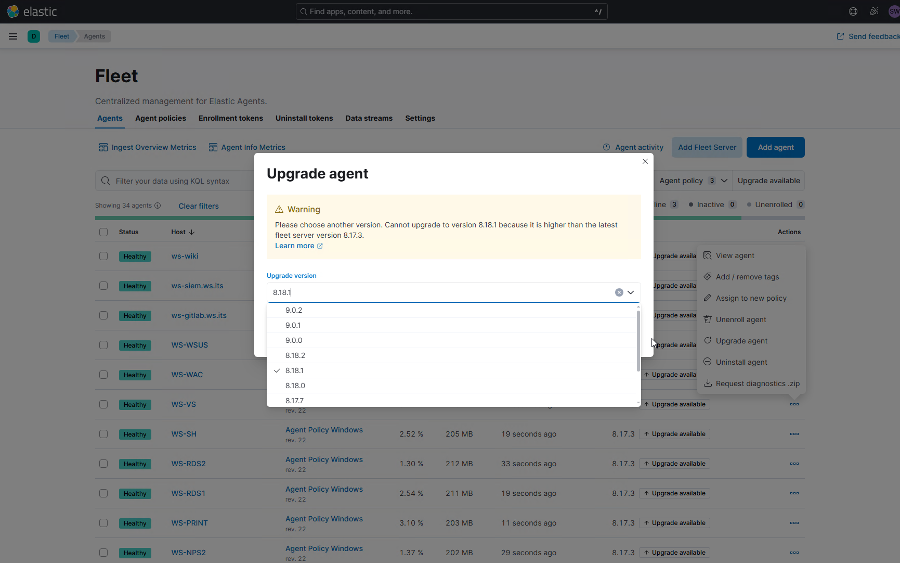Click the global search bar

click(x=451, y=11)
